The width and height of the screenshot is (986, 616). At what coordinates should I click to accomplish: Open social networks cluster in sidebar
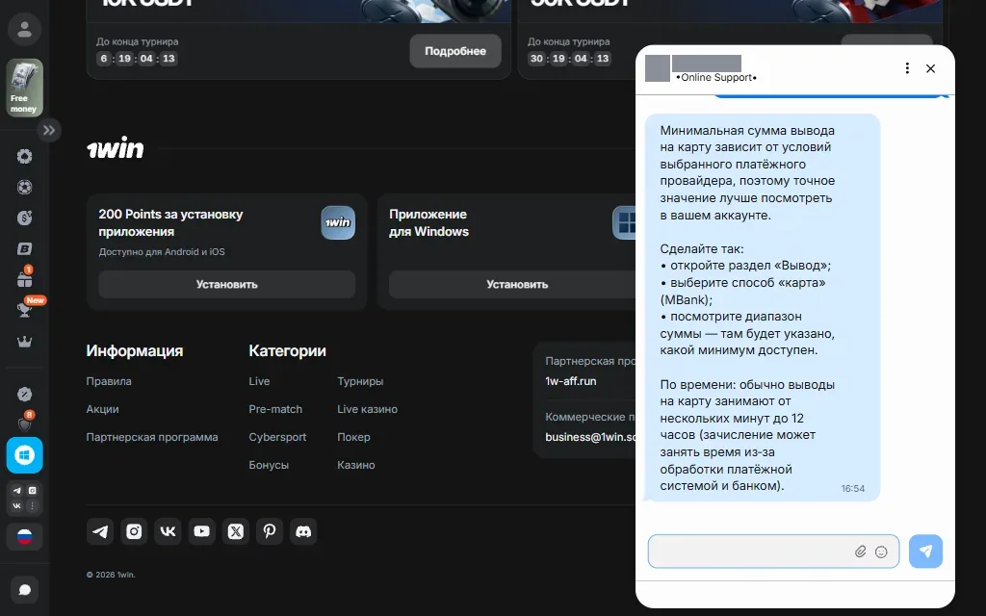pos(24,498)
